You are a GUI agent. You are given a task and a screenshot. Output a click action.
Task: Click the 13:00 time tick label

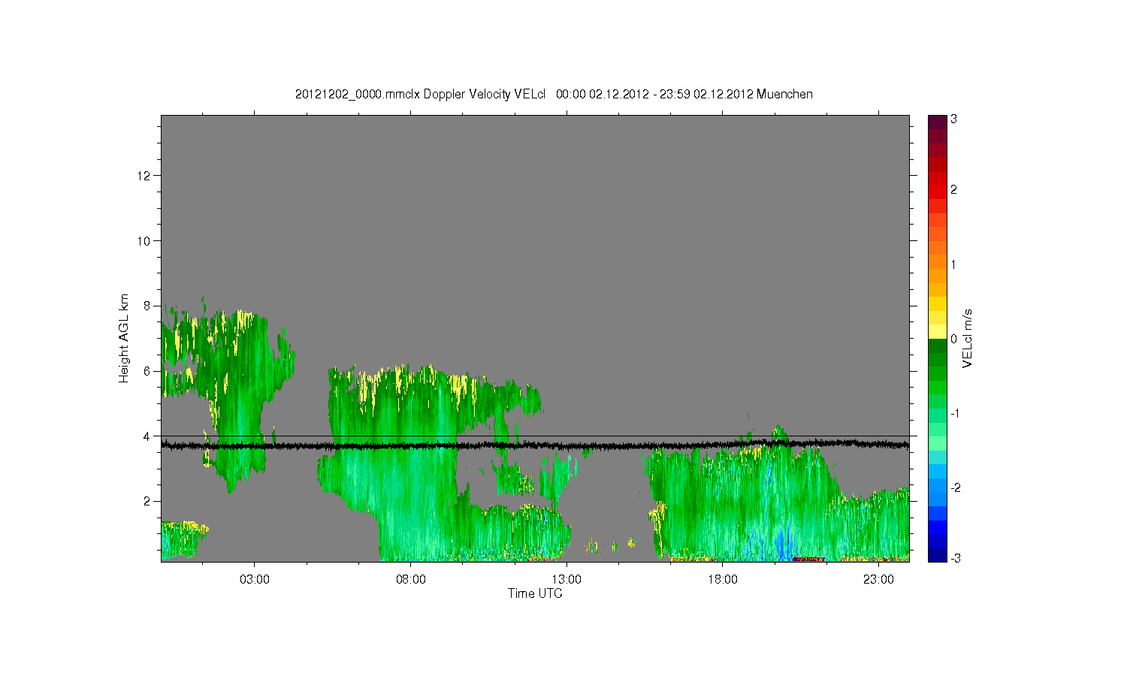(567, 580)
